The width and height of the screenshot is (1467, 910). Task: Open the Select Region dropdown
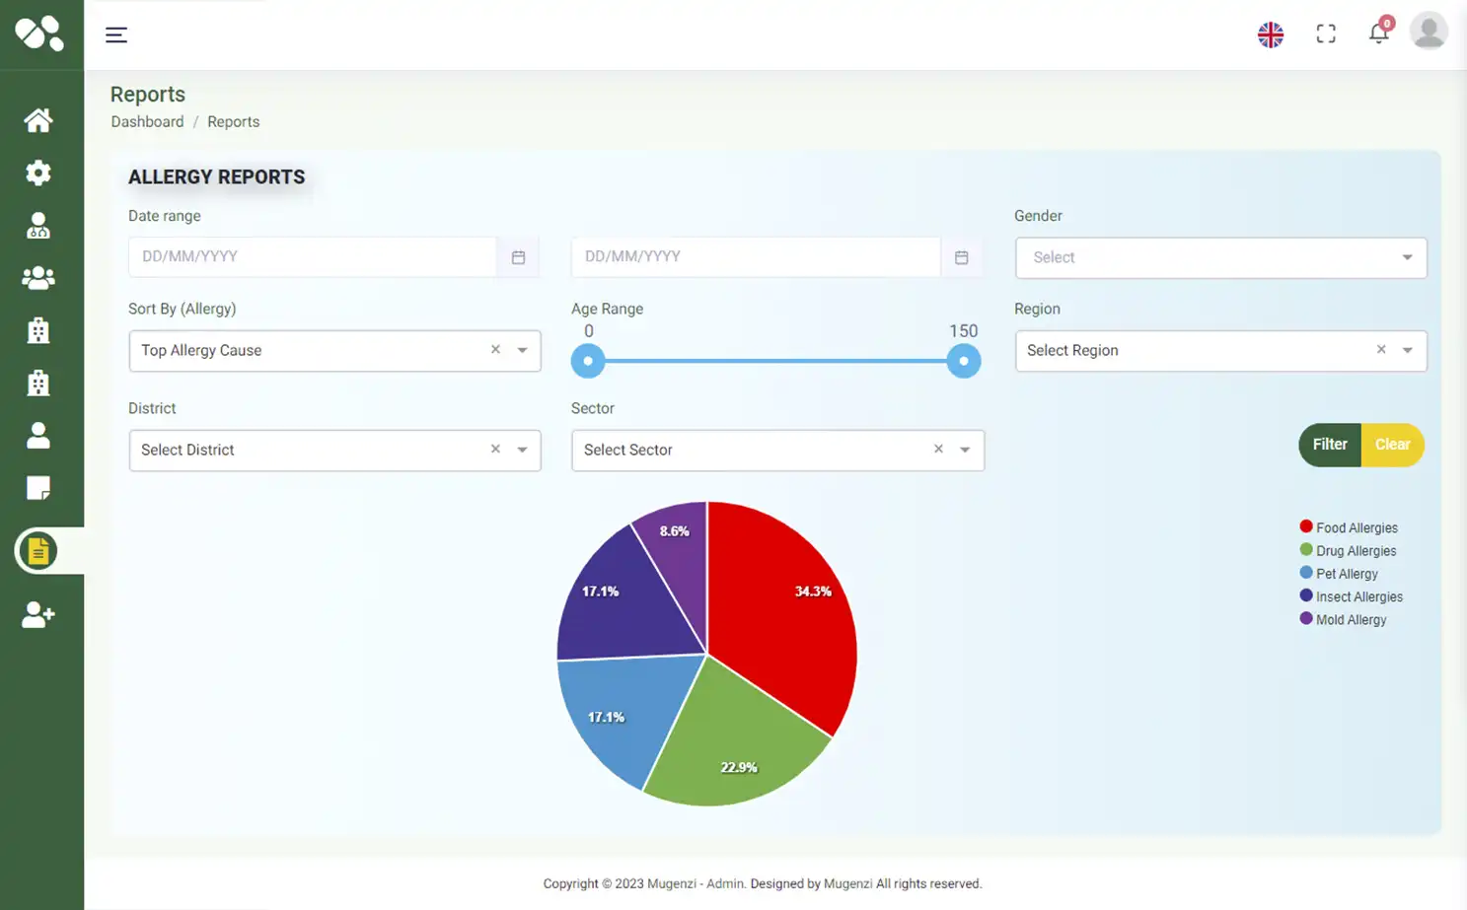[x=1199, y=351]
